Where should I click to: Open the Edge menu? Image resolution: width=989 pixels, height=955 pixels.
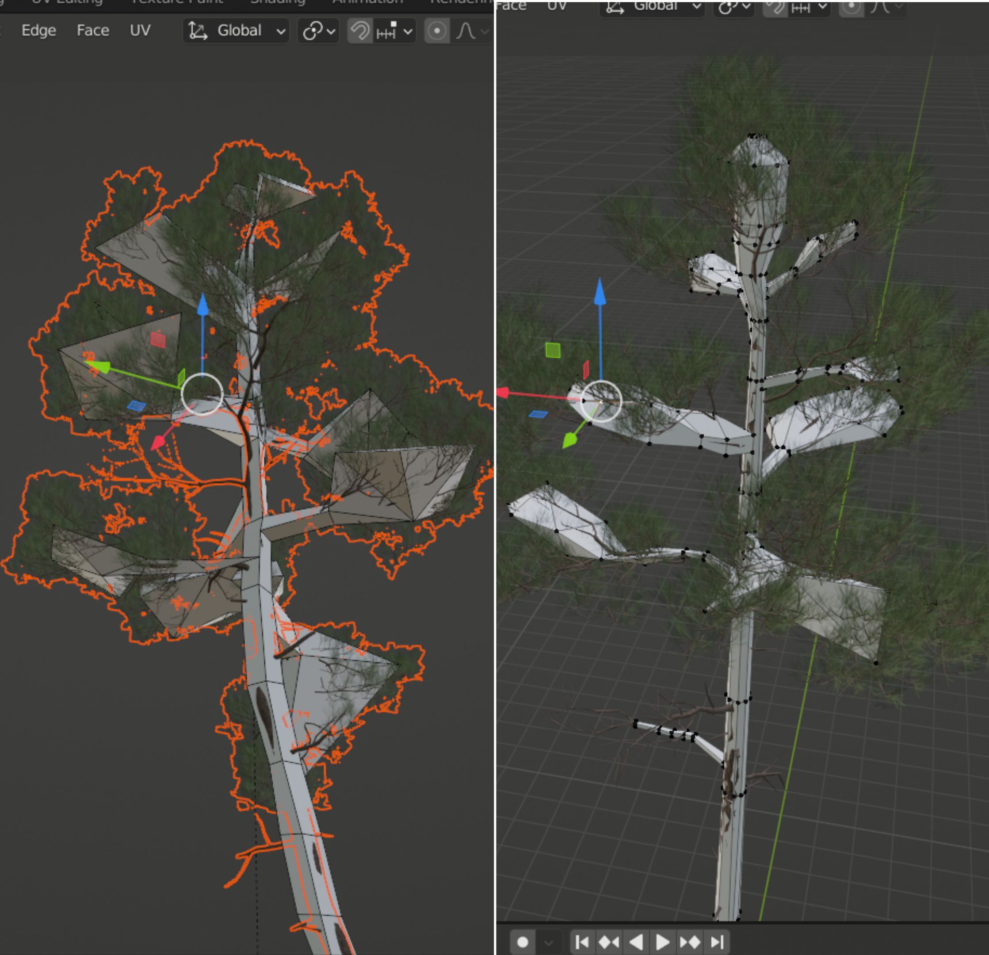pyautogui.click(x=39, y=31)
